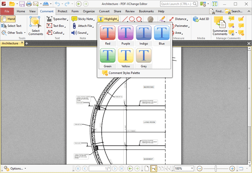The width and height of the screenshot is (252, 173).
Task: Open the File menu
Action: 7,11
